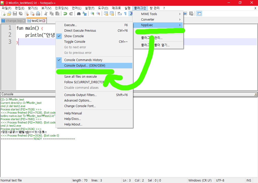Open the 찾기(S) menu
Viewport: 258px width, 183px height.
click(x=33, y=8)
